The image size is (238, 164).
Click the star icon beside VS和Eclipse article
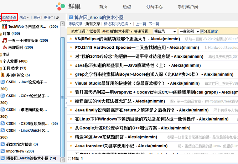click(x=71, y=38)
